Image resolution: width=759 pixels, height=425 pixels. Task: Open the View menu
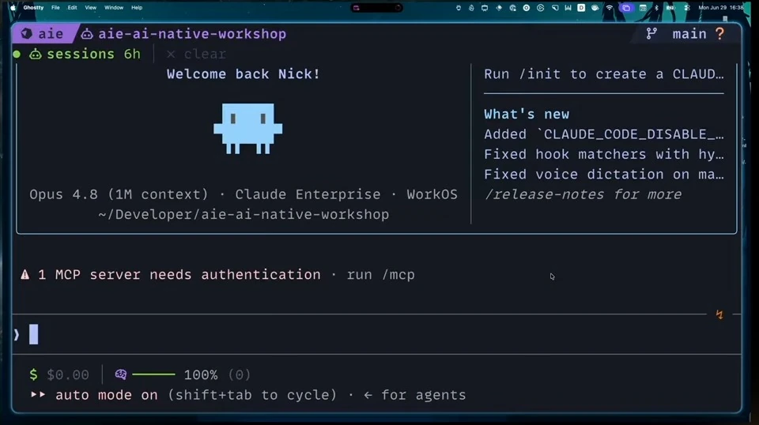pos(90,8)
